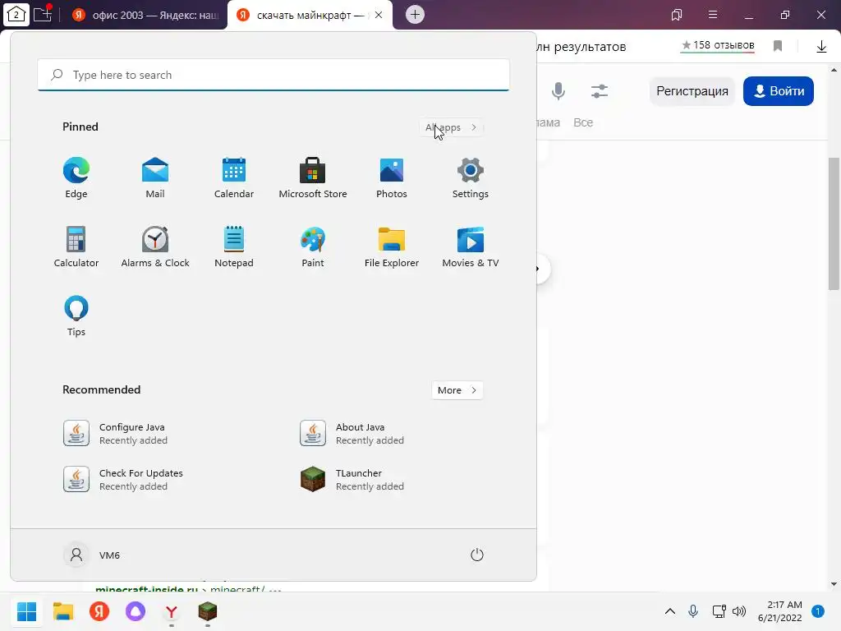Screen dimensions: 841x631
Task: Open clock and date 2:17 AM
Action: click(x=780, y=611)
